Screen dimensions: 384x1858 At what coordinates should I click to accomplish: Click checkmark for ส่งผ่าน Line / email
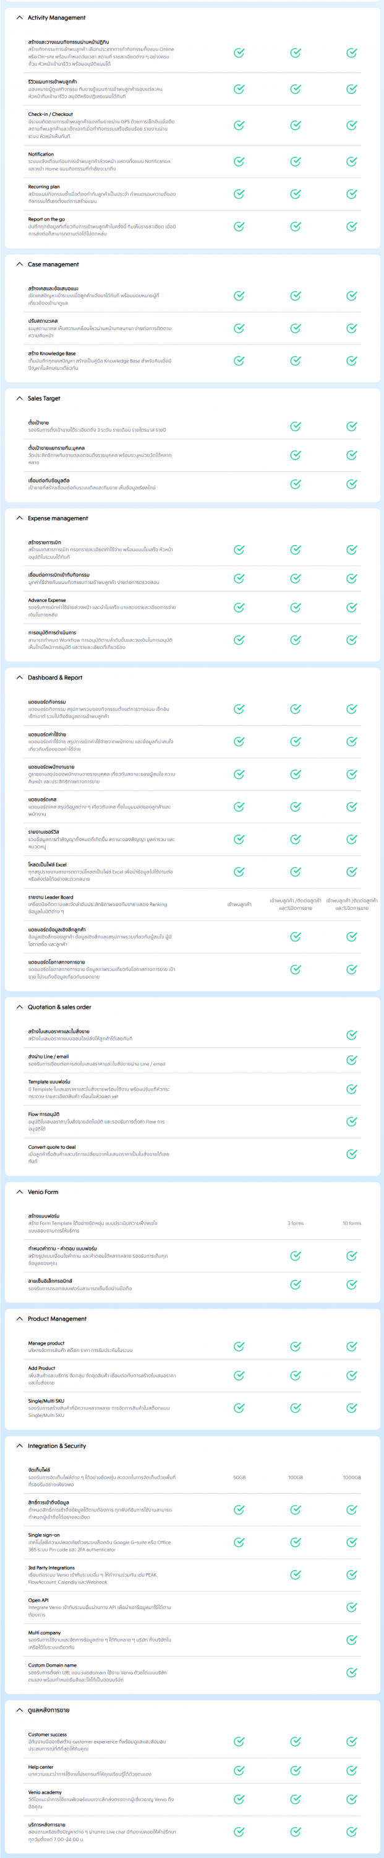pos(352,1060)
